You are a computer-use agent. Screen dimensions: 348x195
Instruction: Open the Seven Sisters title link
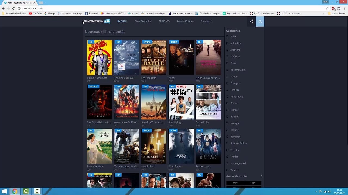203,167
